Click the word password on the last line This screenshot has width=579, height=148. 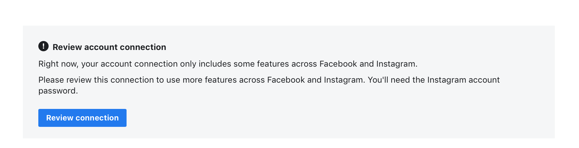point(58,91)
